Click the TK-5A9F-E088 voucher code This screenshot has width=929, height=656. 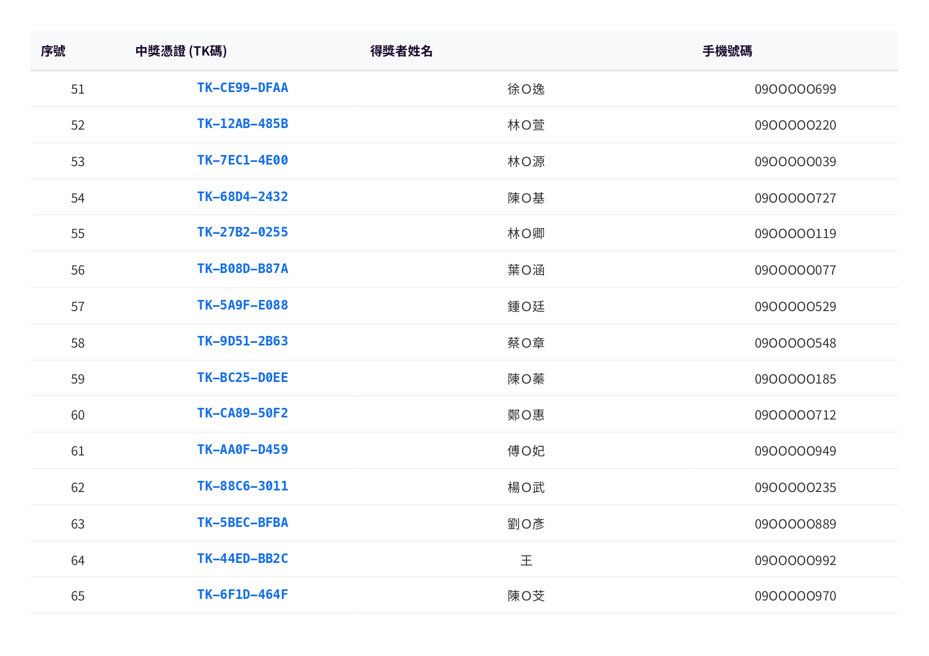pos(243,305)
